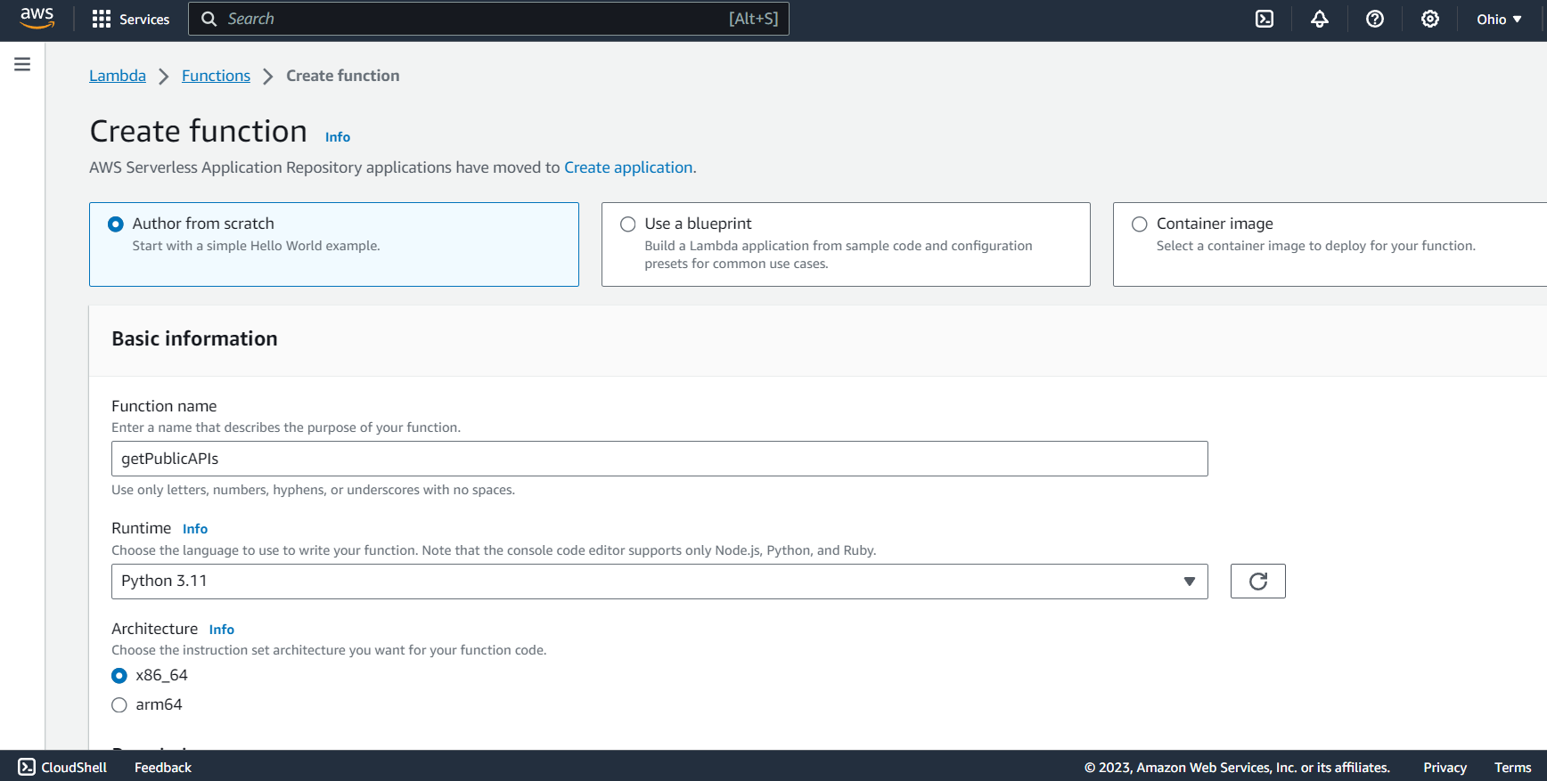1547x781 pixels.
Task: Select the Use a blueprint option
Action: click(628, 224)
